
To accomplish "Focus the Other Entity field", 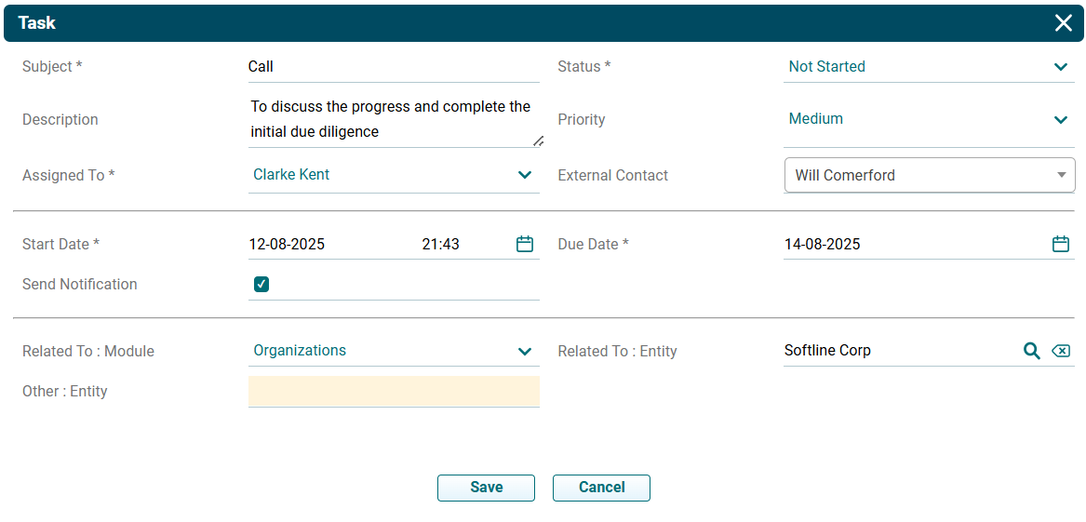I will pos(393,392).
